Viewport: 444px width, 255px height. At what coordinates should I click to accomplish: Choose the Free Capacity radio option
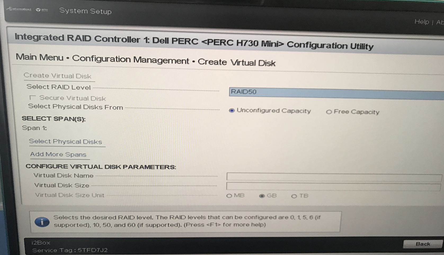(329, 112)
